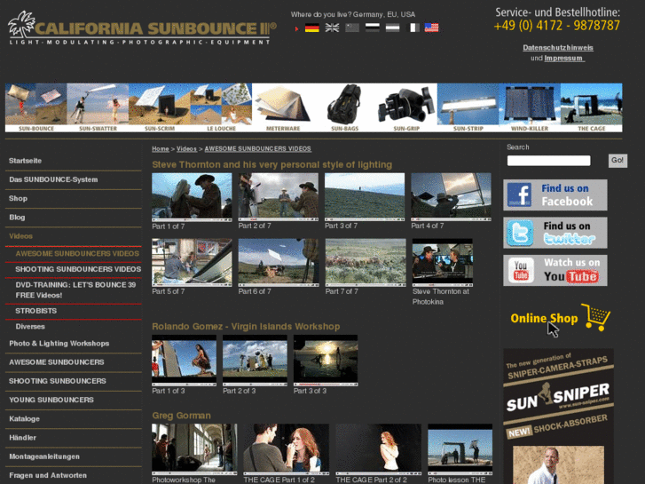
Task: Select the German flag icon
Action: pyautogui.click(x=311, y=28)
